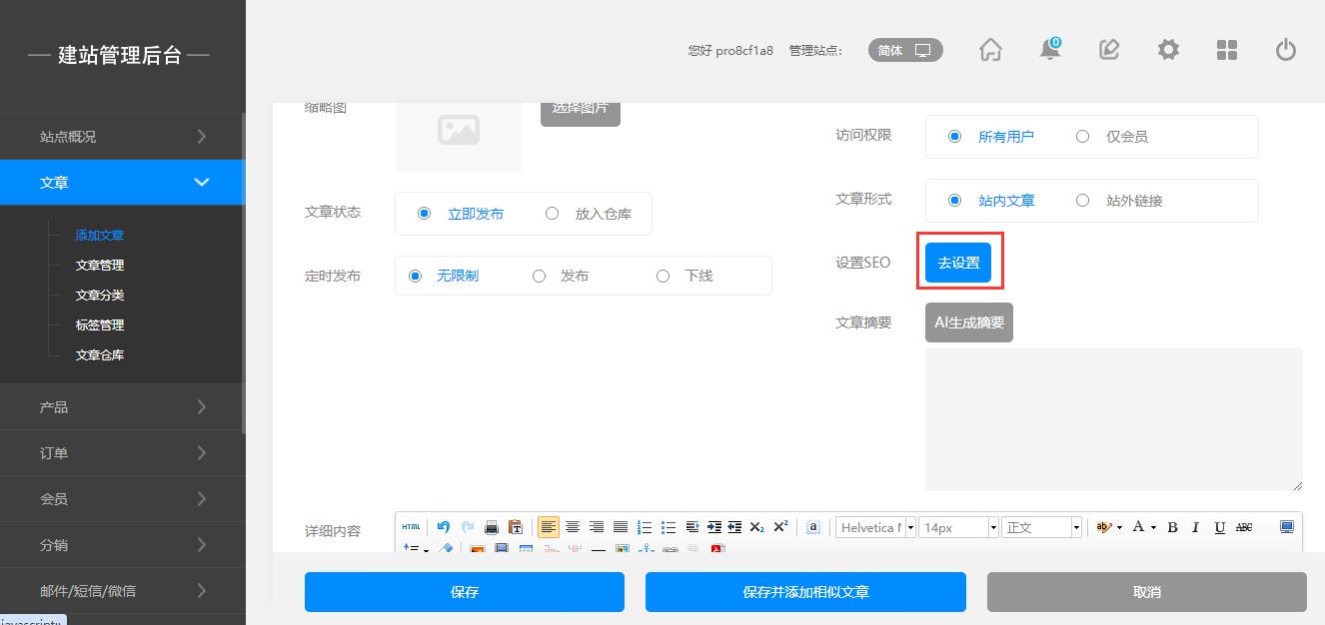Open the notifications bell

1049,50
